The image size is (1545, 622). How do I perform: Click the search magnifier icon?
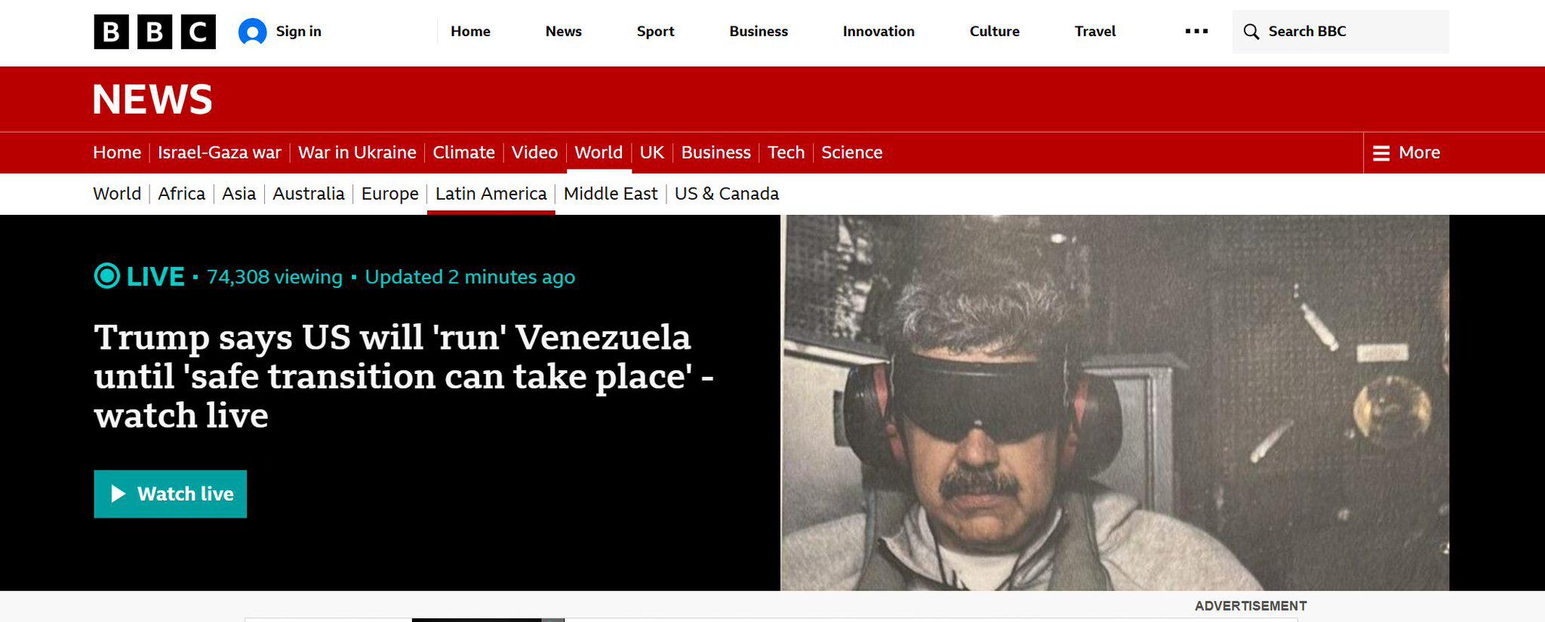(x=1251, y=32)
